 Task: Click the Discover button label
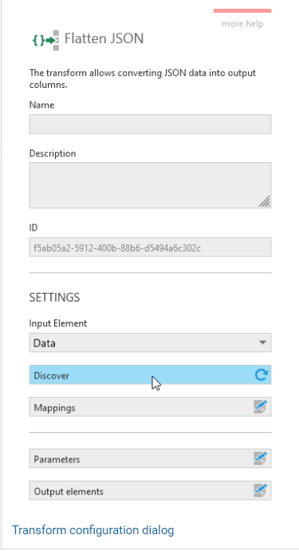pyautogui.click(x=52, y=375)
